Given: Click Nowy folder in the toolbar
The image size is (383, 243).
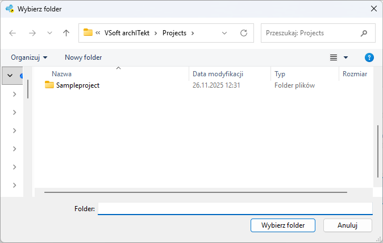Looking at the screenshot, I should [x=84, y=57].
